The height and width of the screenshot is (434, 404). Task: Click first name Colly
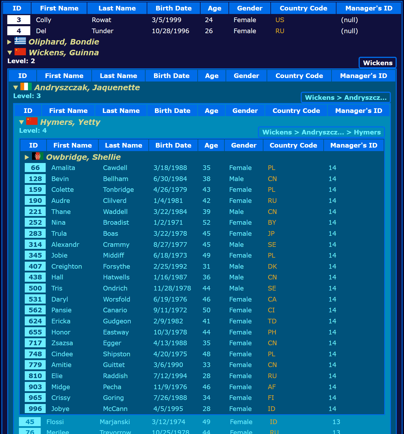click(43, 20)
